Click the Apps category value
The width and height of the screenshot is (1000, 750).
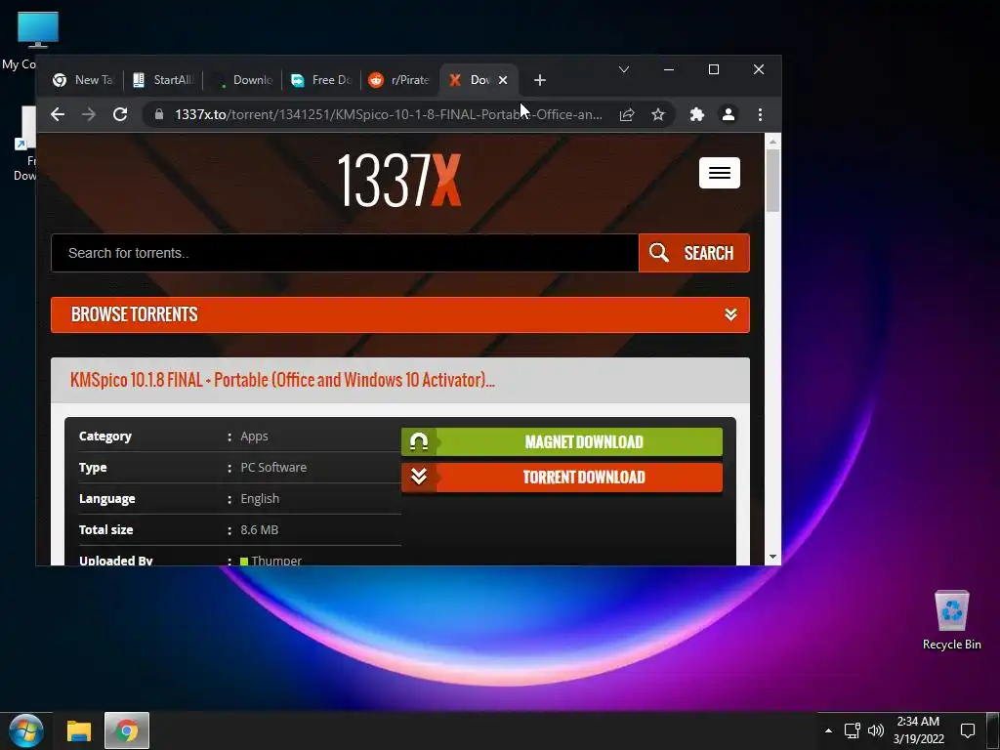(x=254, y=437)
